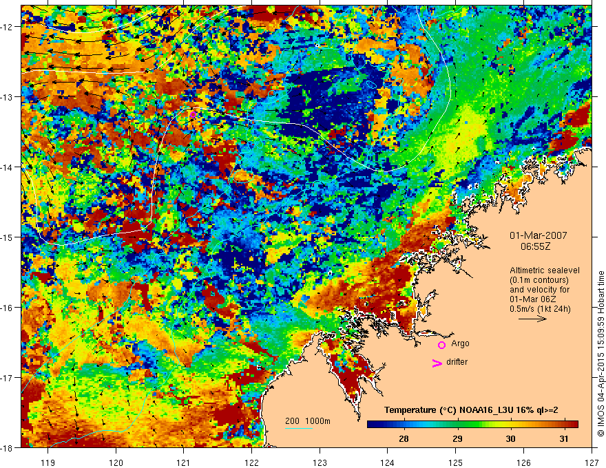This screenshot has height=468, width=606.
Task: Click the 30 tick on the temperature scale
Action: 510,438
